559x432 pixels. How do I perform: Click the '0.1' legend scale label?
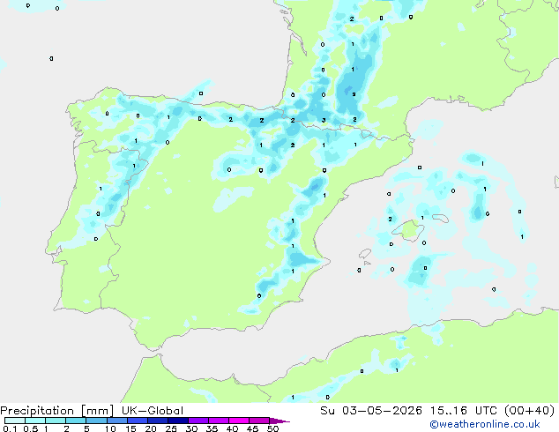(x=10, y=428)
